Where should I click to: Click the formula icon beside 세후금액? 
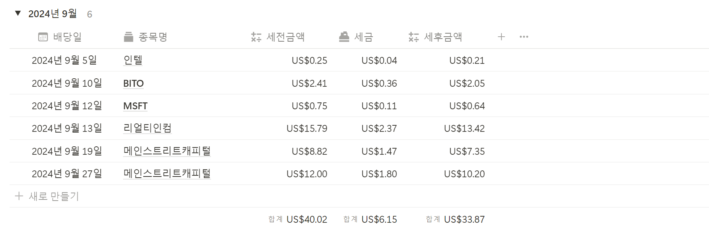pyautogui.click(x=414, y=37)
